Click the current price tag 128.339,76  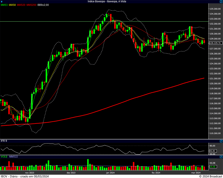(x=215, y=43)
